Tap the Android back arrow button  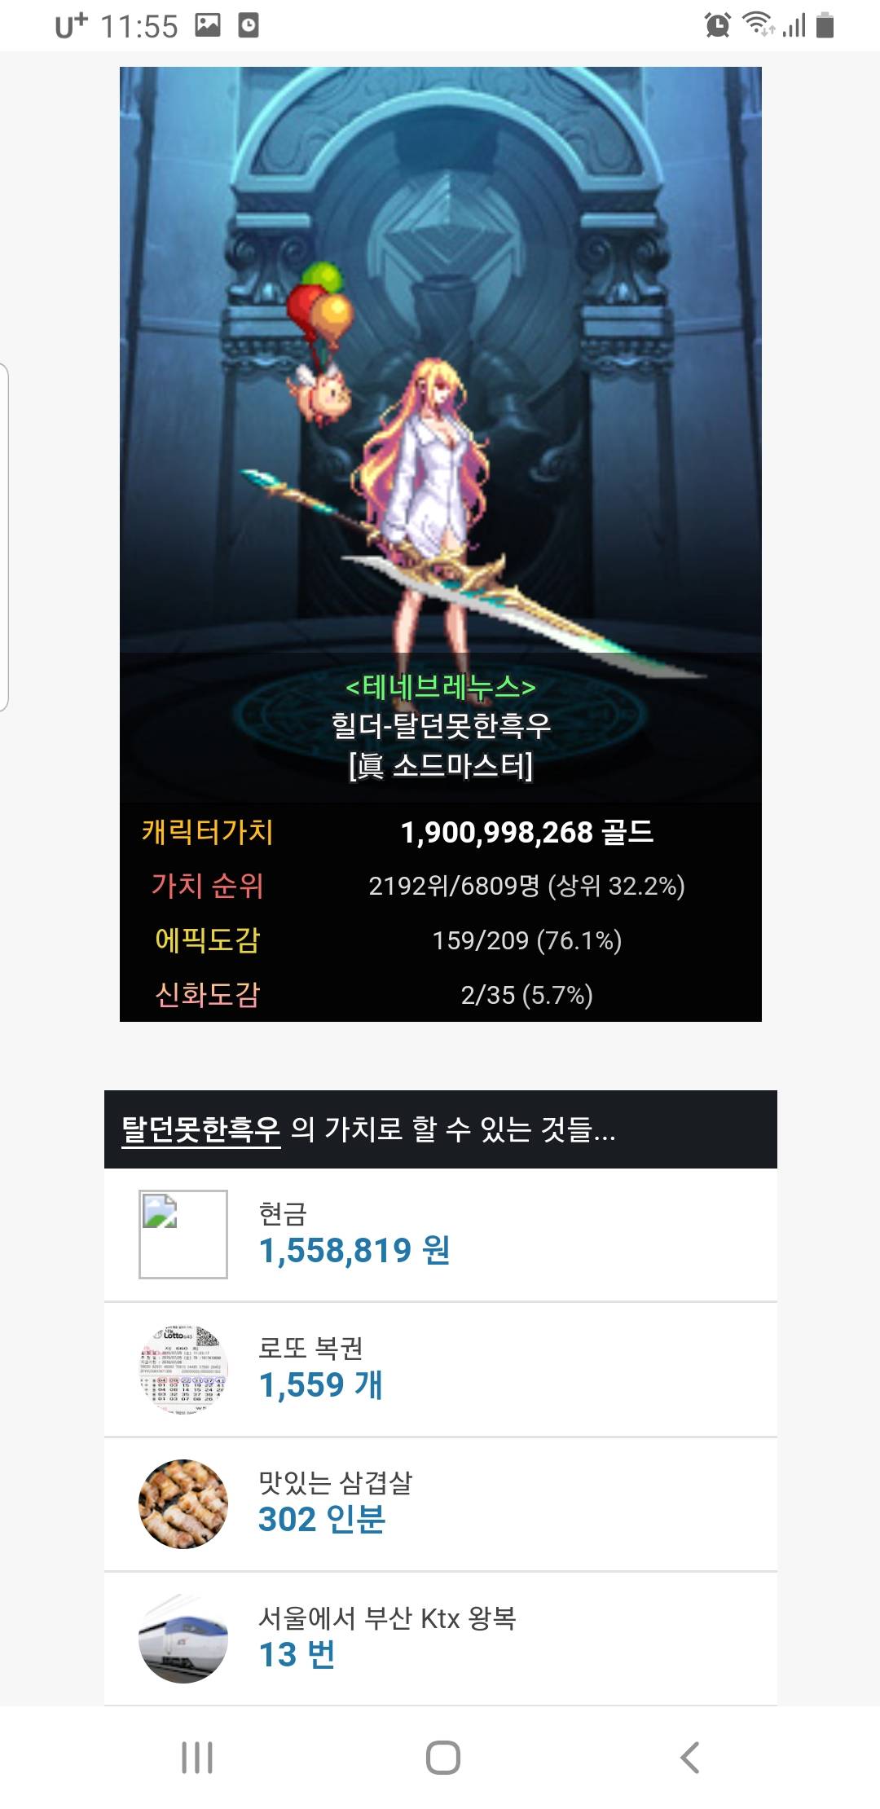click(x=690, y=1758)
